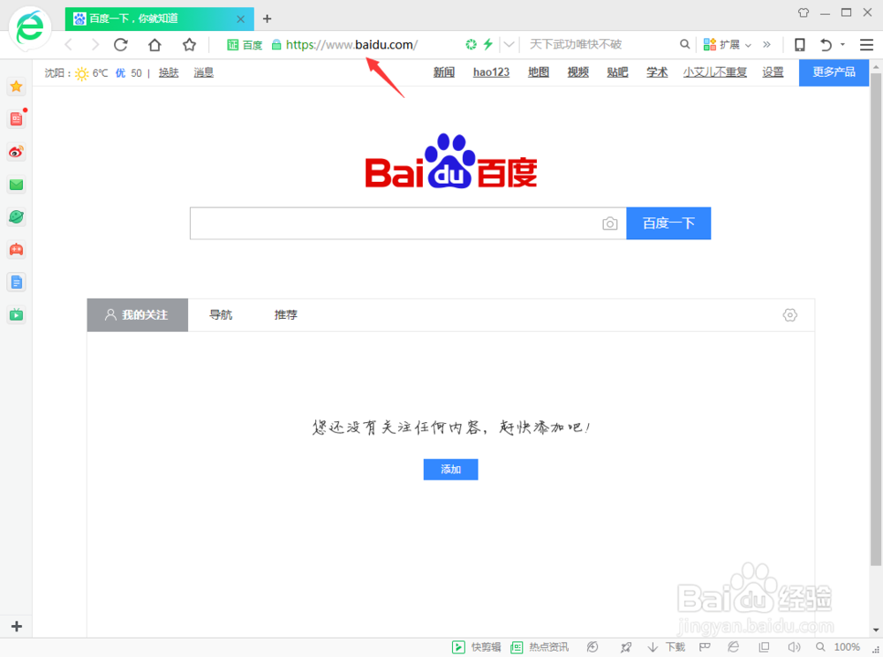Select the 我的关注 tab
Viewport: 883px width, 657px height.
[x=138, y=314]
